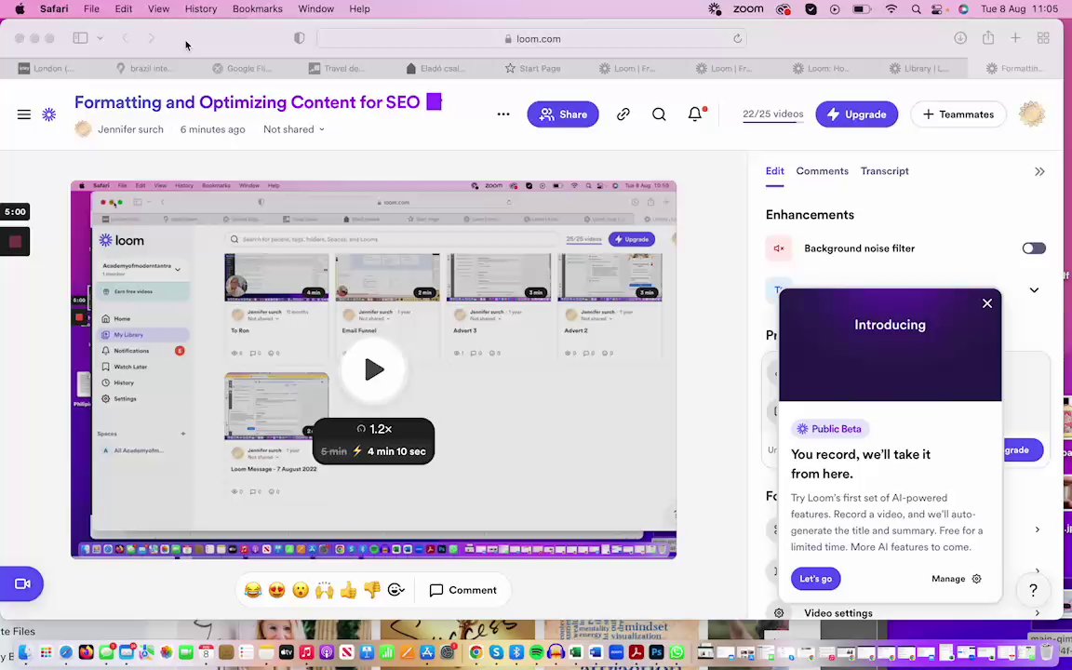Open Safari tab overview grid icon
The image size is (1072, 670).
coord(1043,38)
